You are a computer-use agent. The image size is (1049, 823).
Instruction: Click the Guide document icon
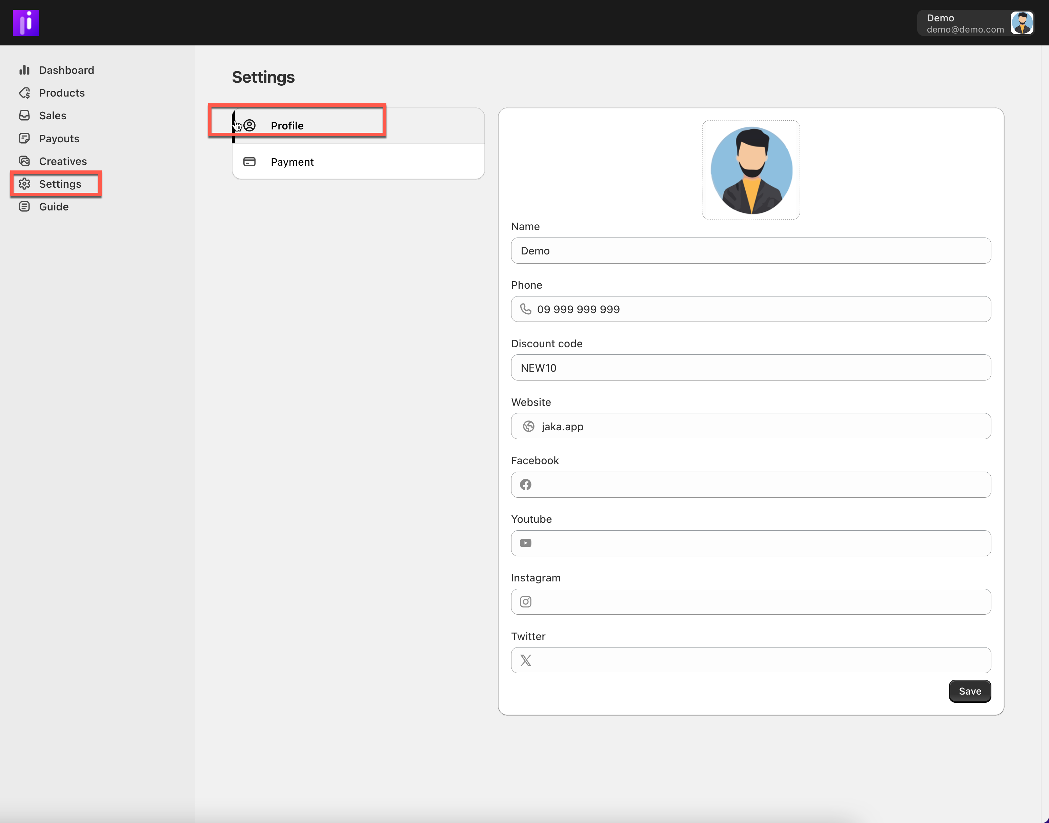25,207
